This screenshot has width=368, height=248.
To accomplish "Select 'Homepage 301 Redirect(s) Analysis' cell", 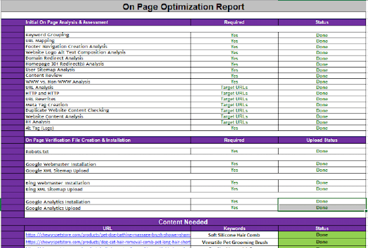I will [108, 64].
